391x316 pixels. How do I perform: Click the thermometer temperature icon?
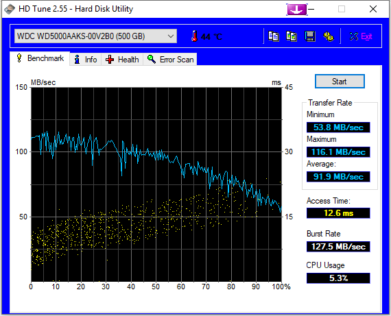[195, 36]
